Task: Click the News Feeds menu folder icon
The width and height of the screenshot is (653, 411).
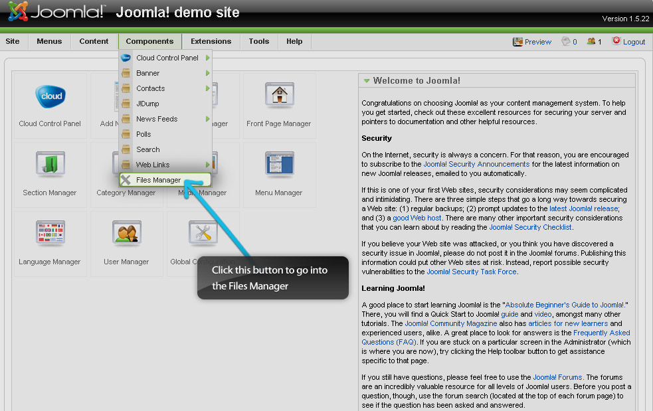Action: point(126,119)
